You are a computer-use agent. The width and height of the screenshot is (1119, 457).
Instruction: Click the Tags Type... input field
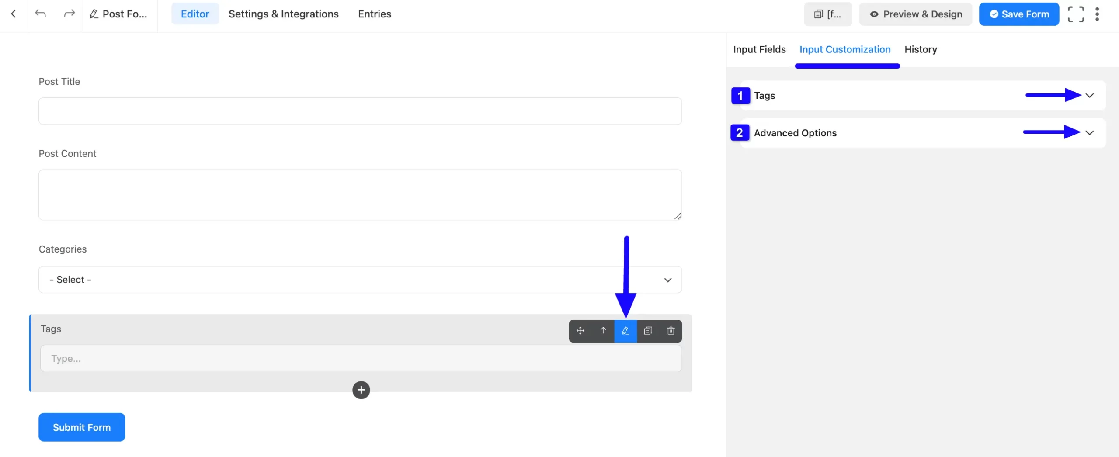pyautogui.click(x=361, y=359)
